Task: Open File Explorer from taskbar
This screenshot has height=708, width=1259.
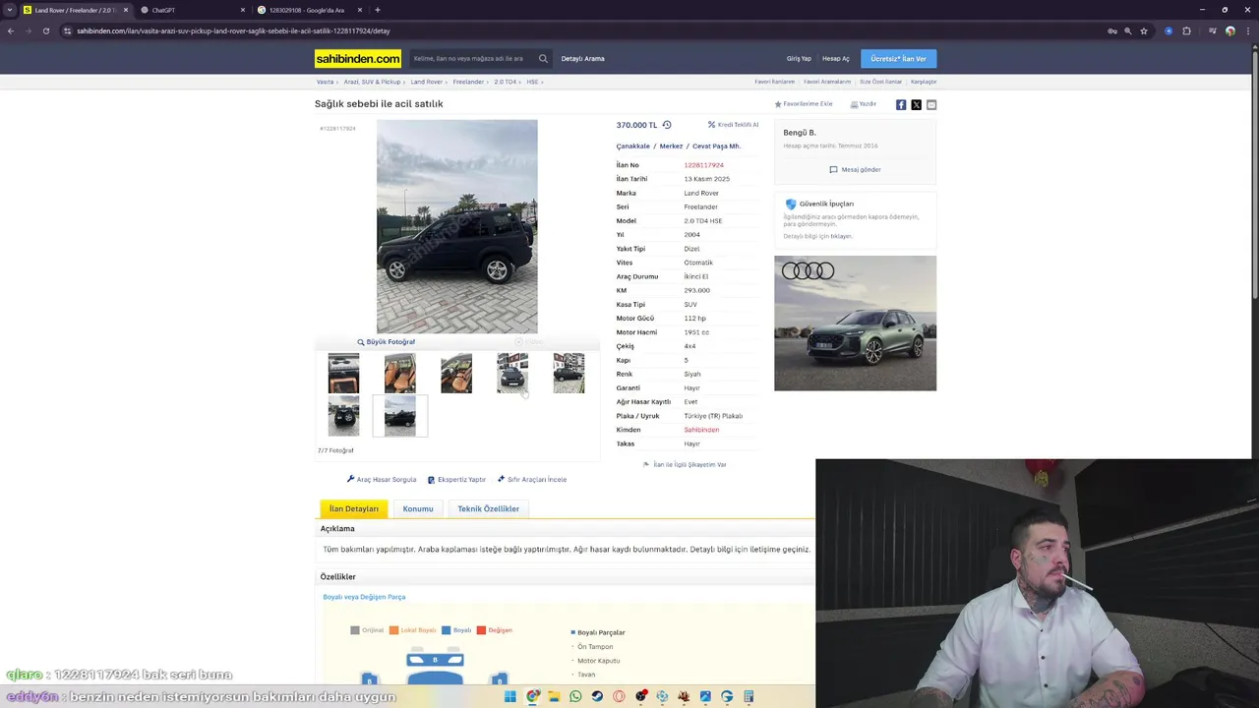Action: click(554, 696)
